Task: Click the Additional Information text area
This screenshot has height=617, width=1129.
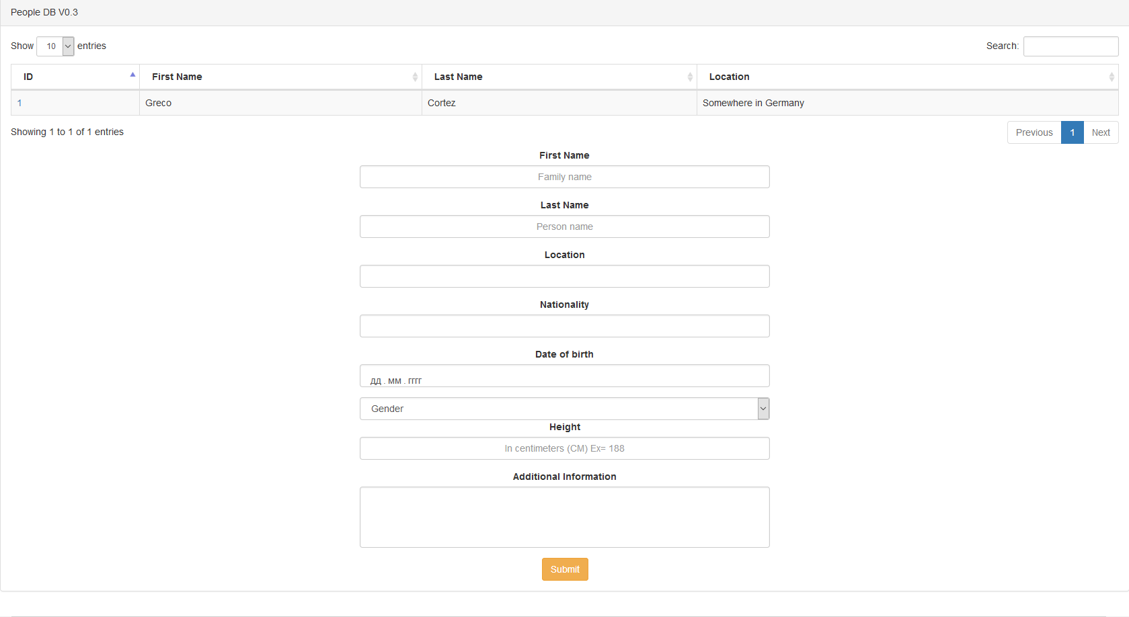Action: (x=564, y=517)
